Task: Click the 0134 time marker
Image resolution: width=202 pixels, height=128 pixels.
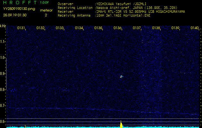Action: pos(79,28)
